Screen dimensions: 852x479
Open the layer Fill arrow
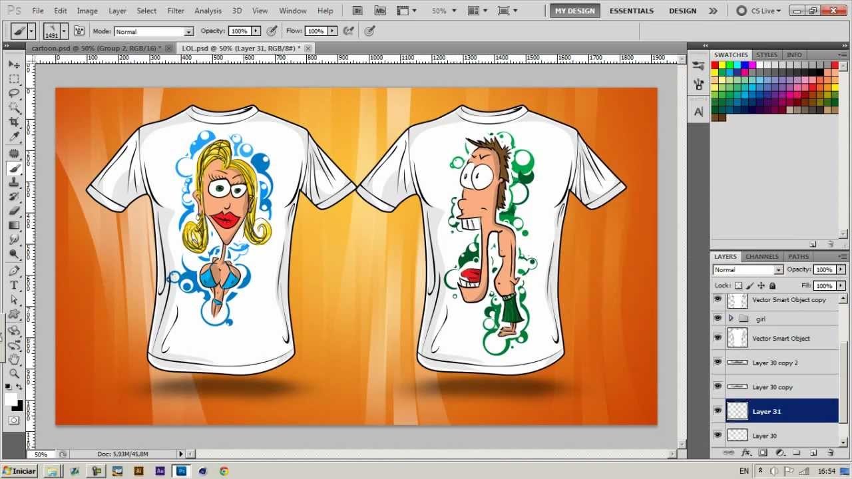pos(841,285)
